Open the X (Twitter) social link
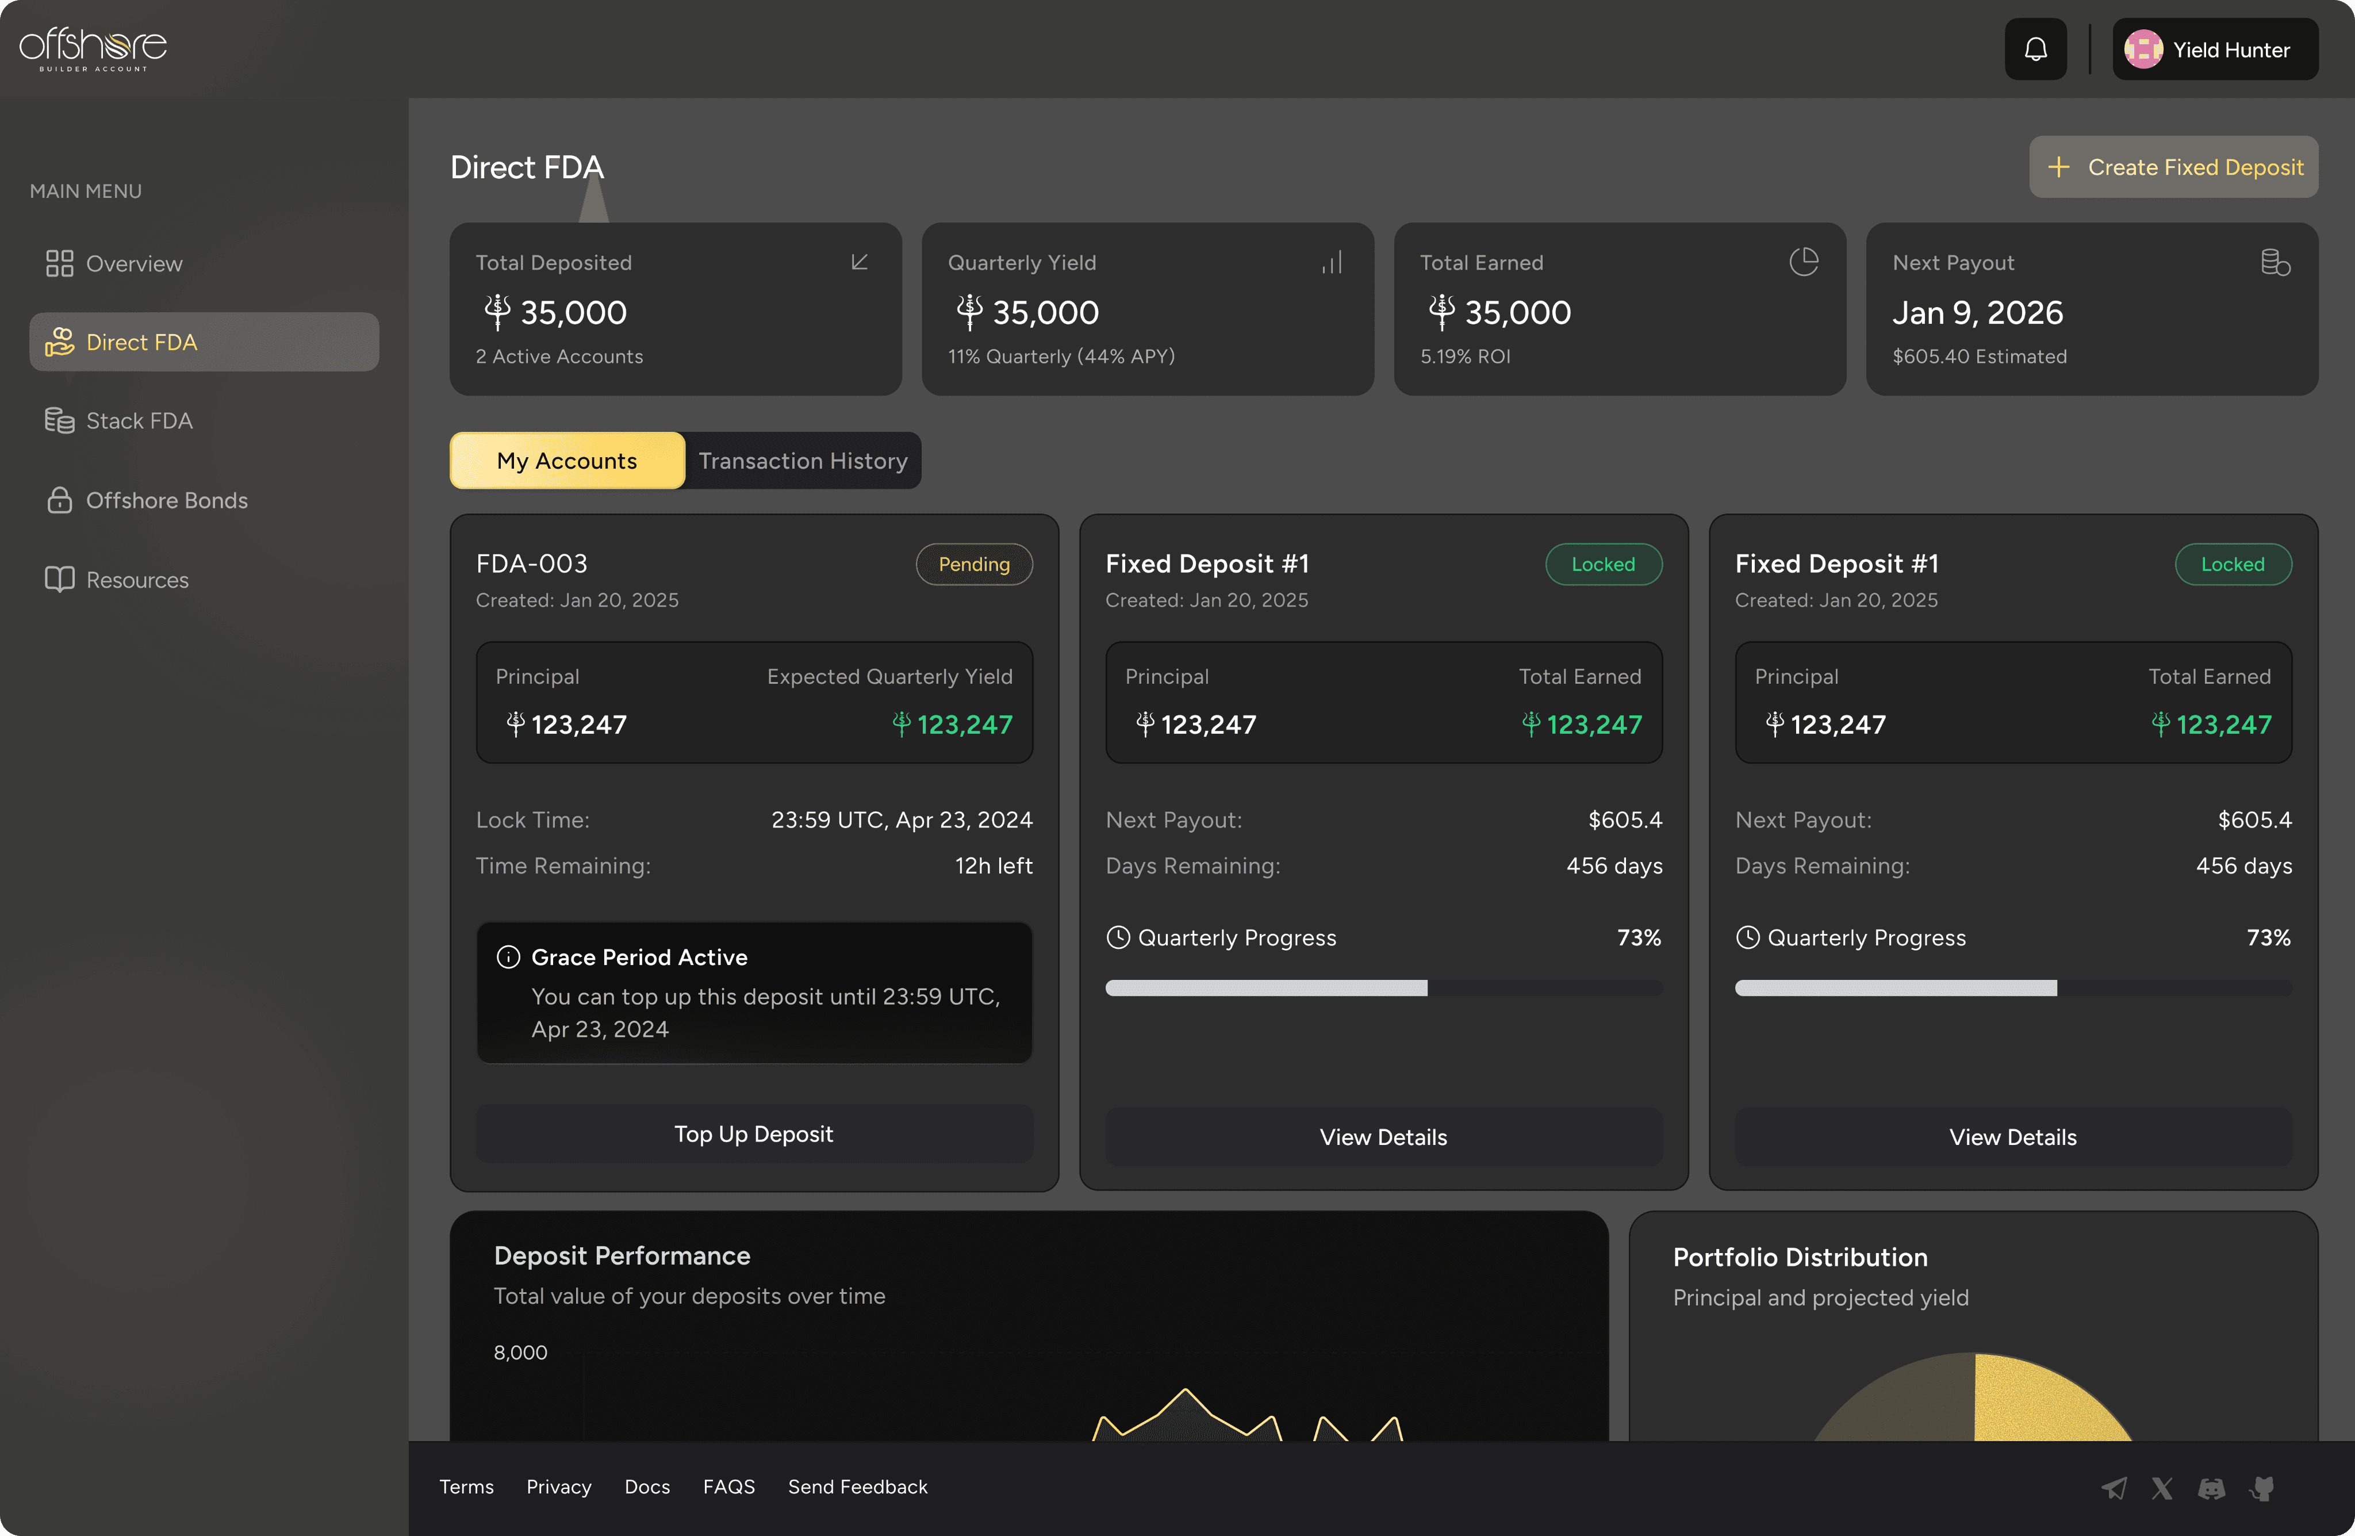2355x1536 pixels. (2162, 1488)
